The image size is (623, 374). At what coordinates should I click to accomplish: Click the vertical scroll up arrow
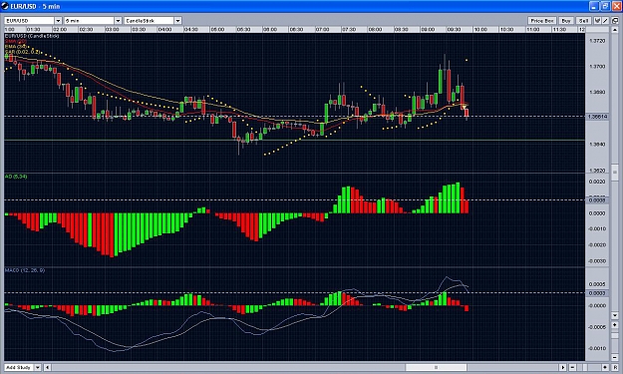(615, 30)
